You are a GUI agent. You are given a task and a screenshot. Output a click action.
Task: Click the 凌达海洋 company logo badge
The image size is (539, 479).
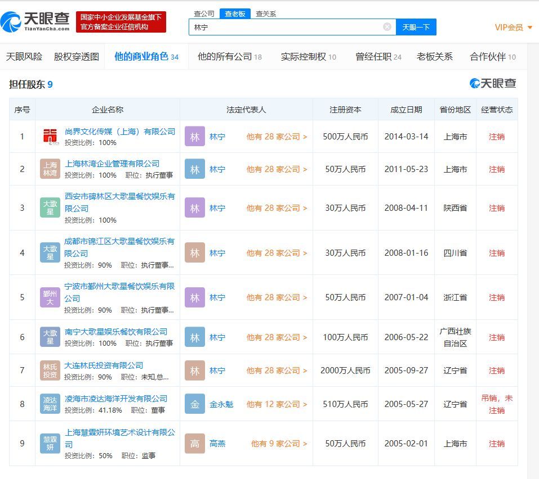[x=50, y=404]
